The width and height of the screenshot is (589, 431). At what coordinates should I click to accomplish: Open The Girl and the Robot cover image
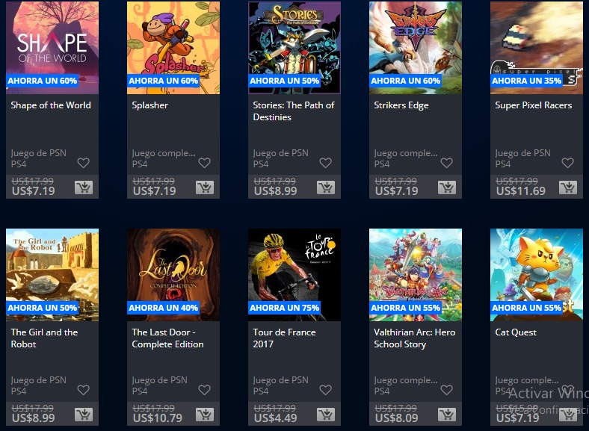click(52, 275)
